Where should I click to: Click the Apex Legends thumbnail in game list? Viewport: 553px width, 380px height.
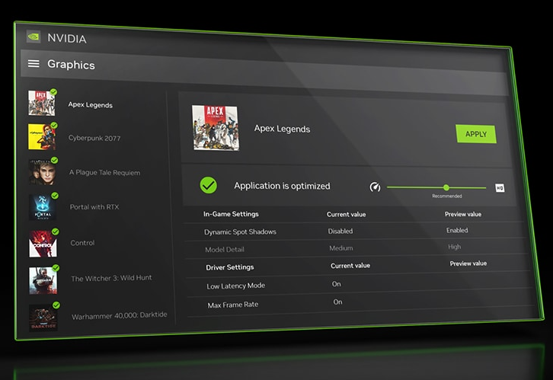coord(42,104)
